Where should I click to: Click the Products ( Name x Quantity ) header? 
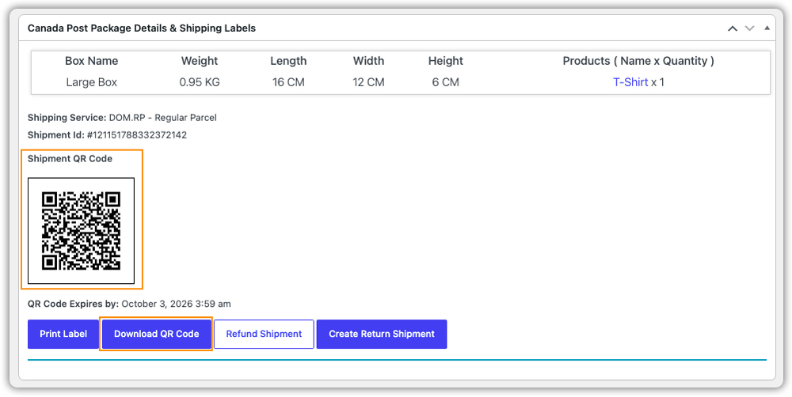[x=638, y=61]
